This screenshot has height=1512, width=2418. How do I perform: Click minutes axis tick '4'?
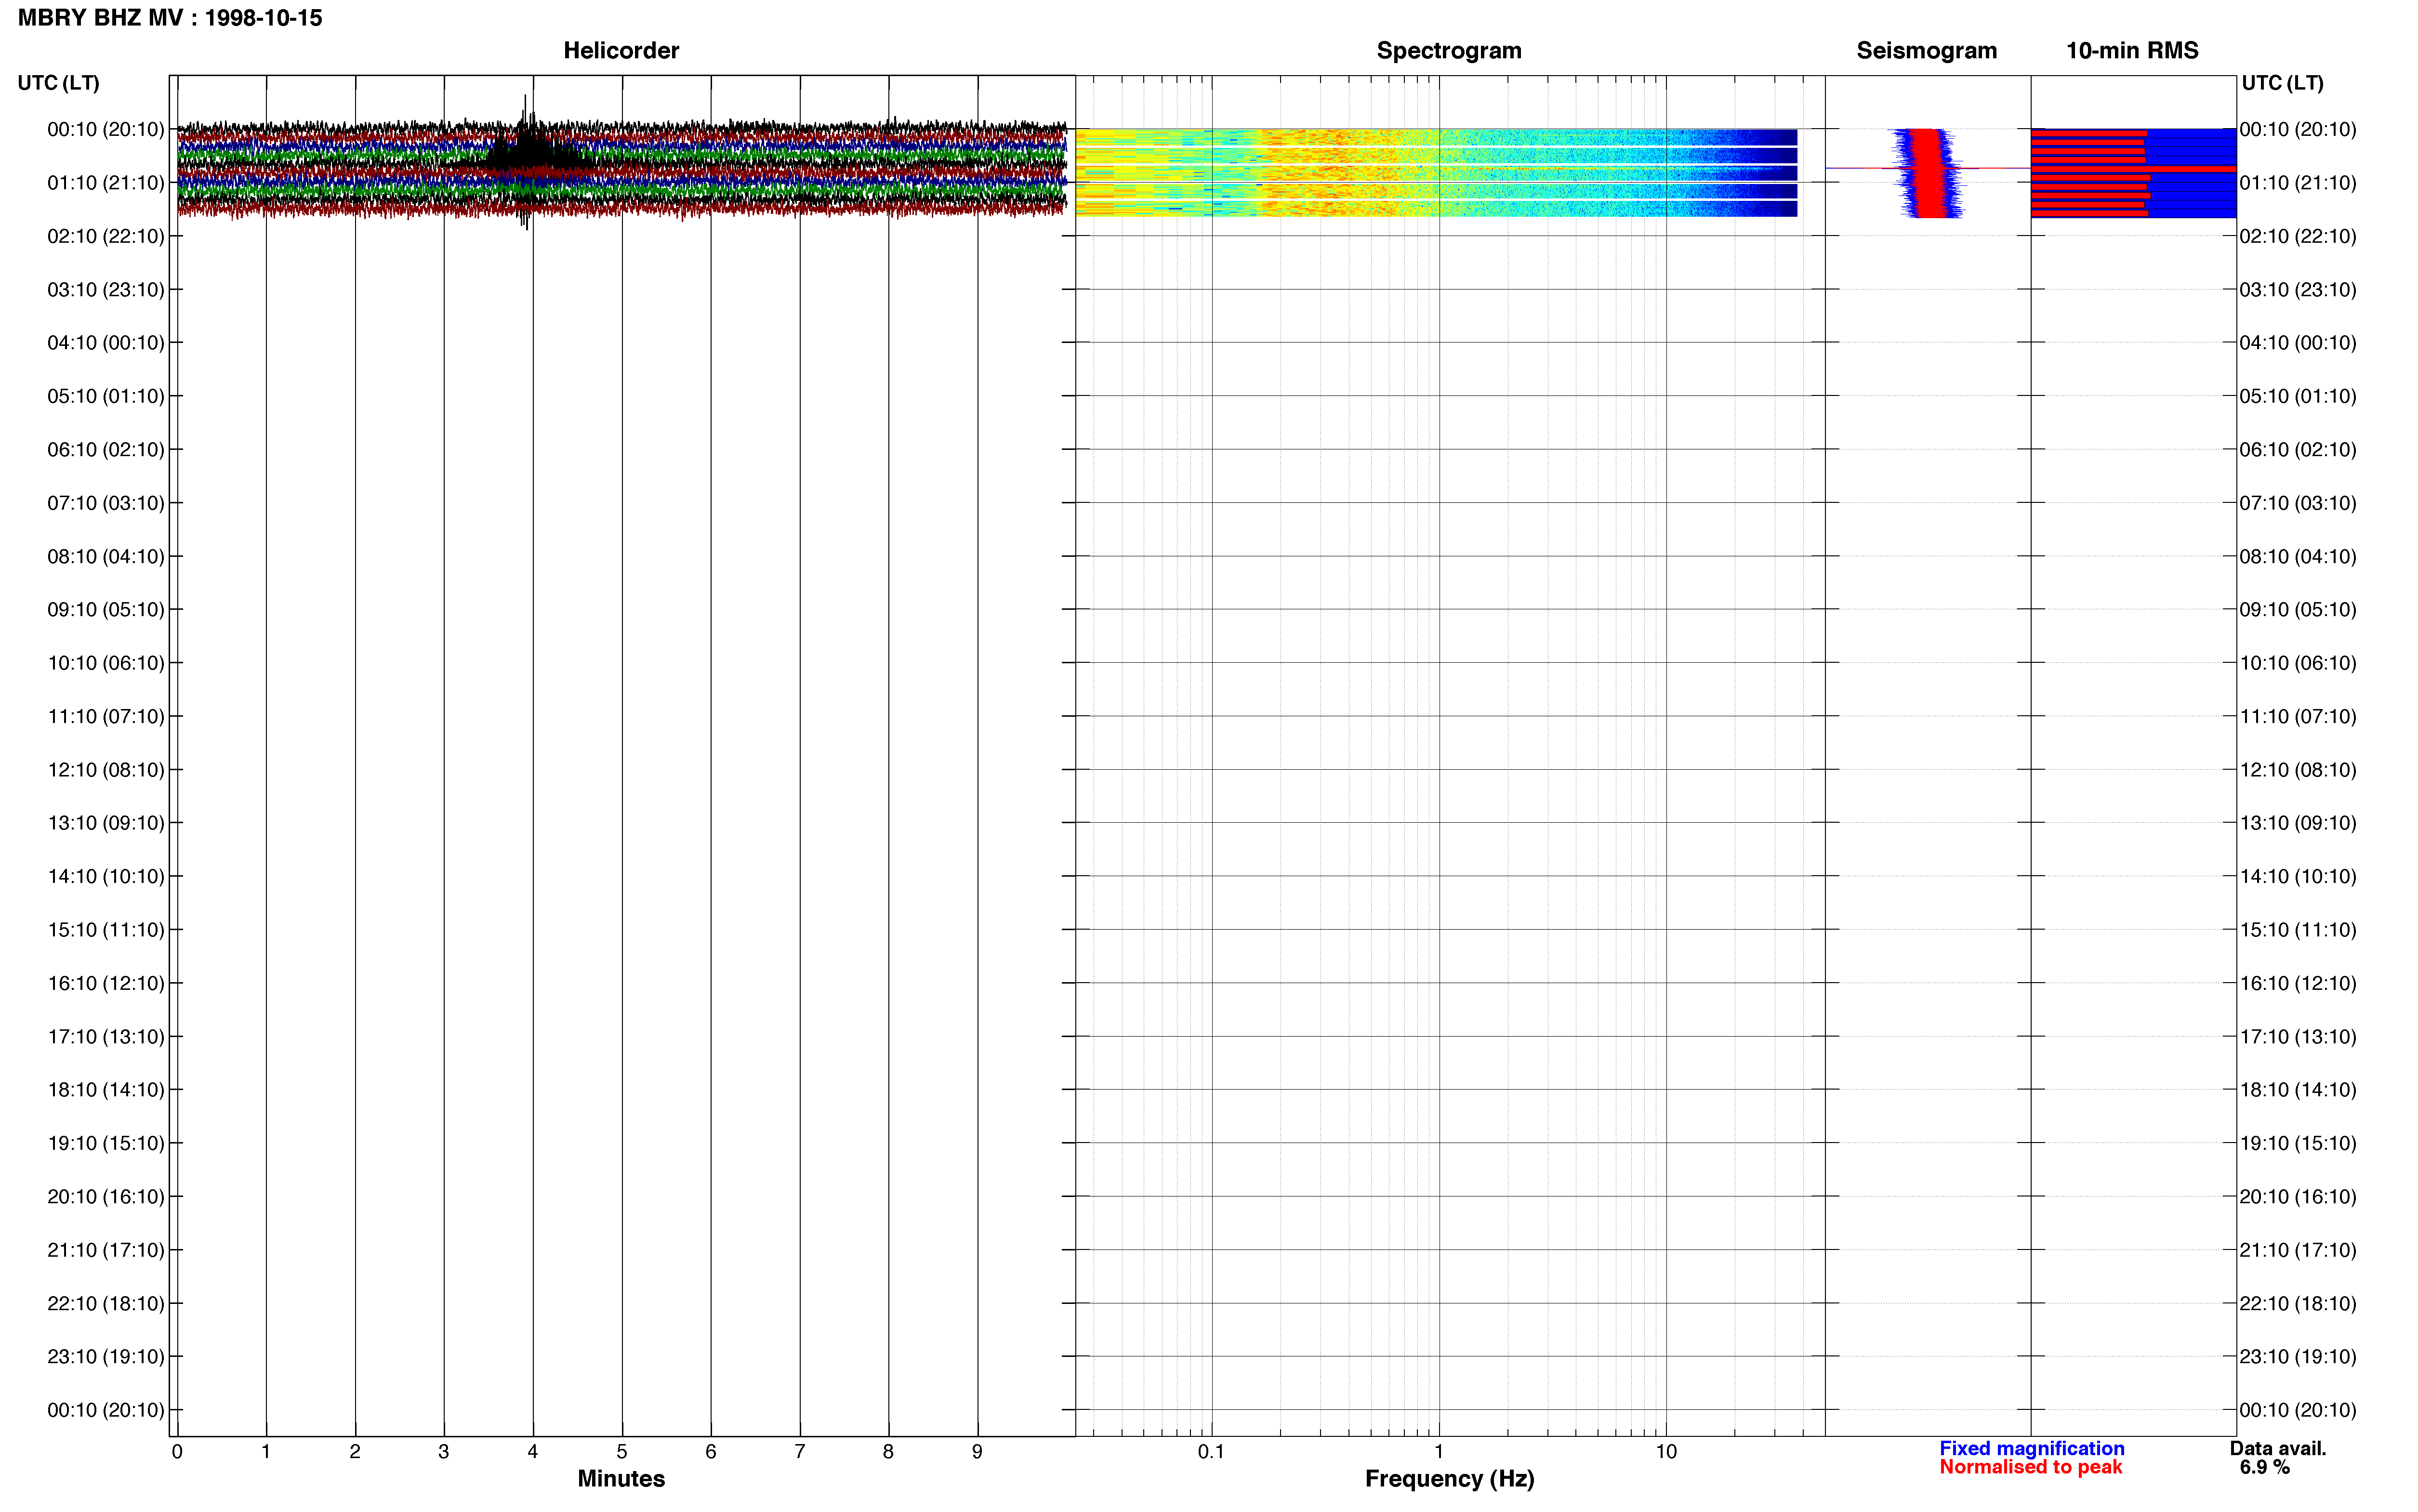pos(533,1452)
